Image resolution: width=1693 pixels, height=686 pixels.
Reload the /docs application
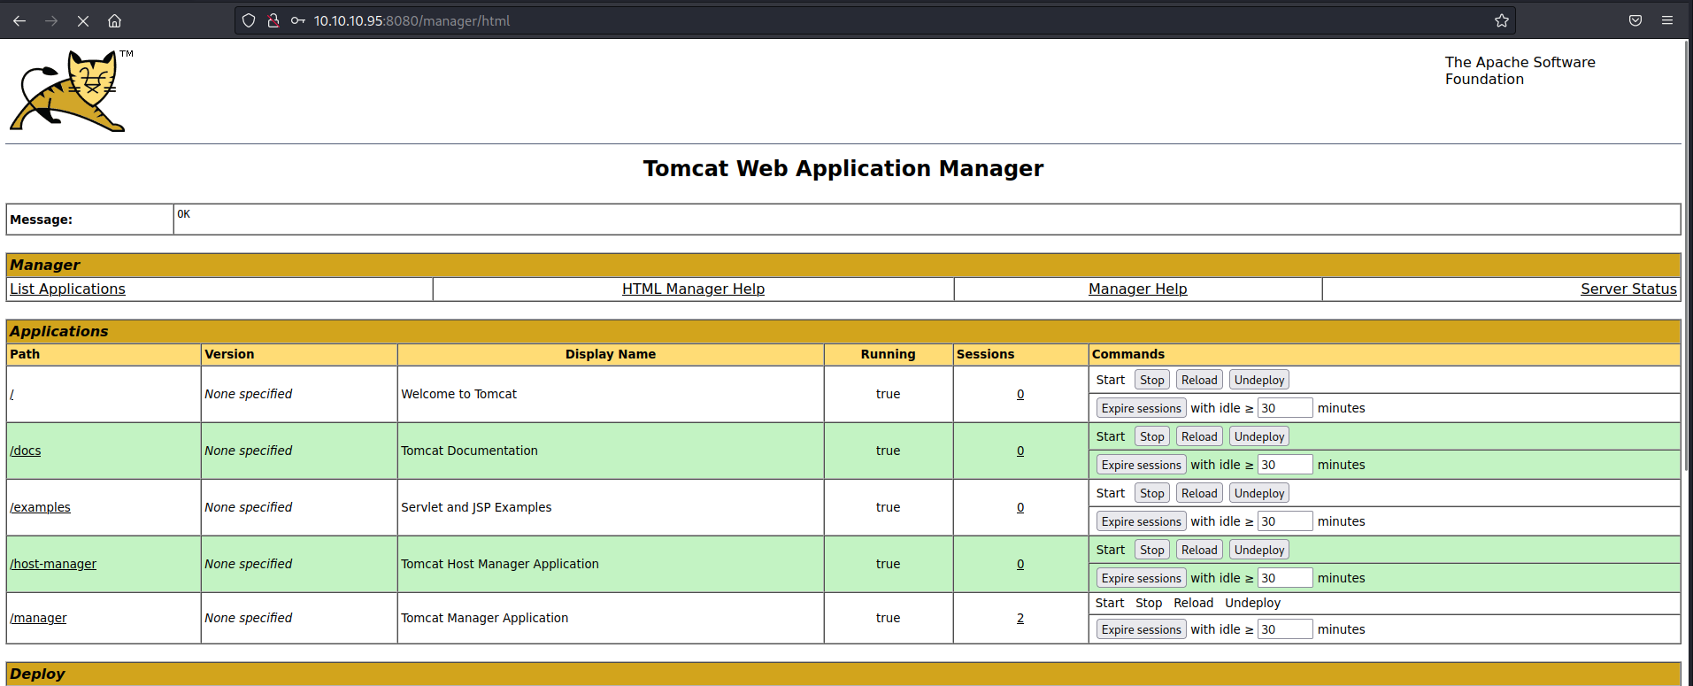pyautogui.click(x=1199, y=436)
